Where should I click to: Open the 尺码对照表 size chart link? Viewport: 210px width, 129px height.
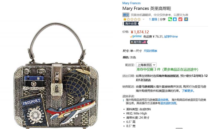click(150, 51)
